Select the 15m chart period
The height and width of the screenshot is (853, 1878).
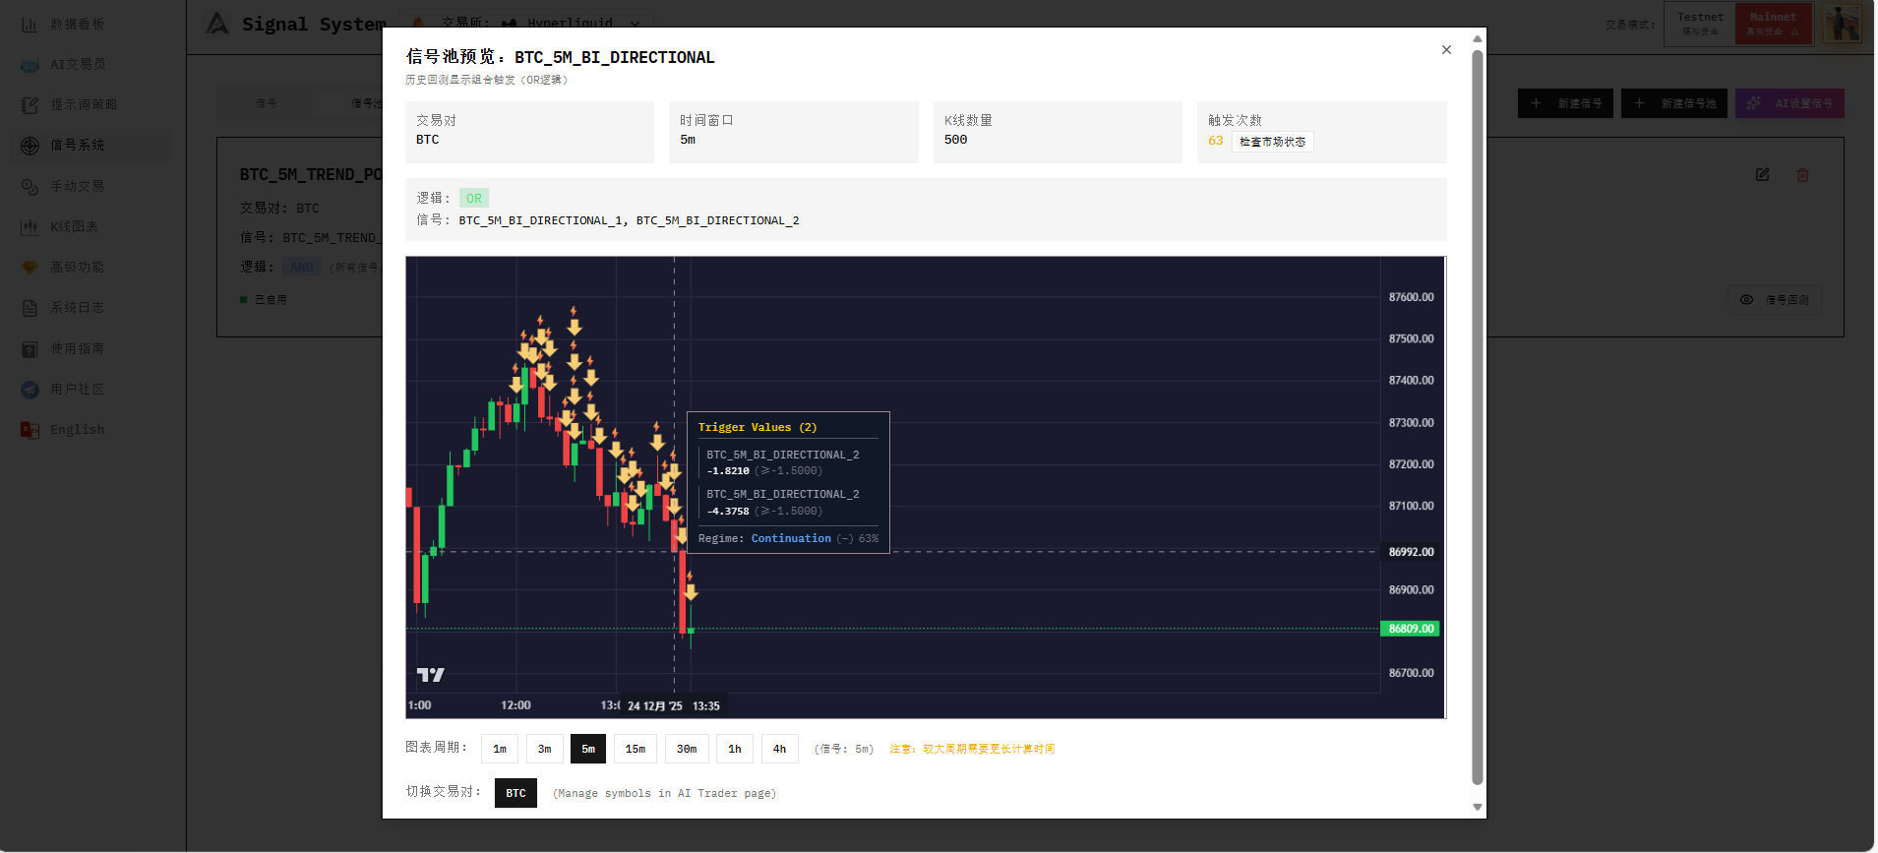636,749
